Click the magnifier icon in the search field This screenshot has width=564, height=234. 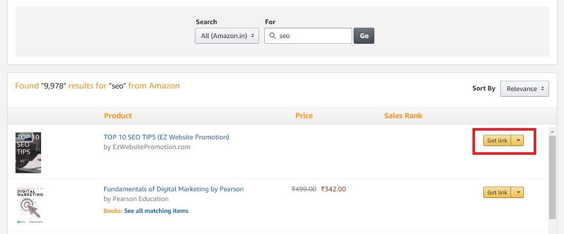coord(272,36)
